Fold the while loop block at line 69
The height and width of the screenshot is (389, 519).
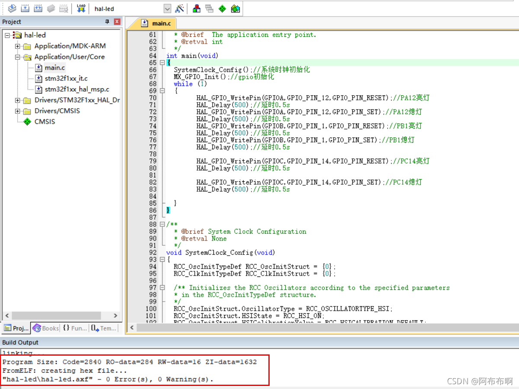[162, 91]
